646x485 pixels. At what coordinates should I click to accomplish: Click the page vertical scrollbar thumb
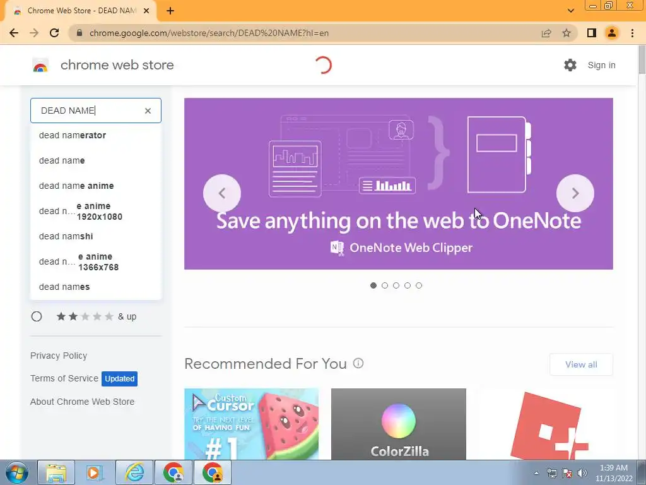(x=642, y=60)
